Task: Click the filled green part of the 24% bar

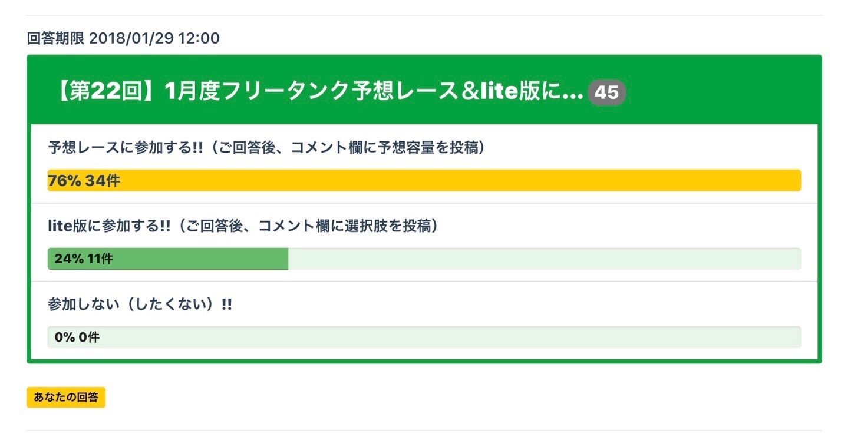Action: click(x=200, y=259)
